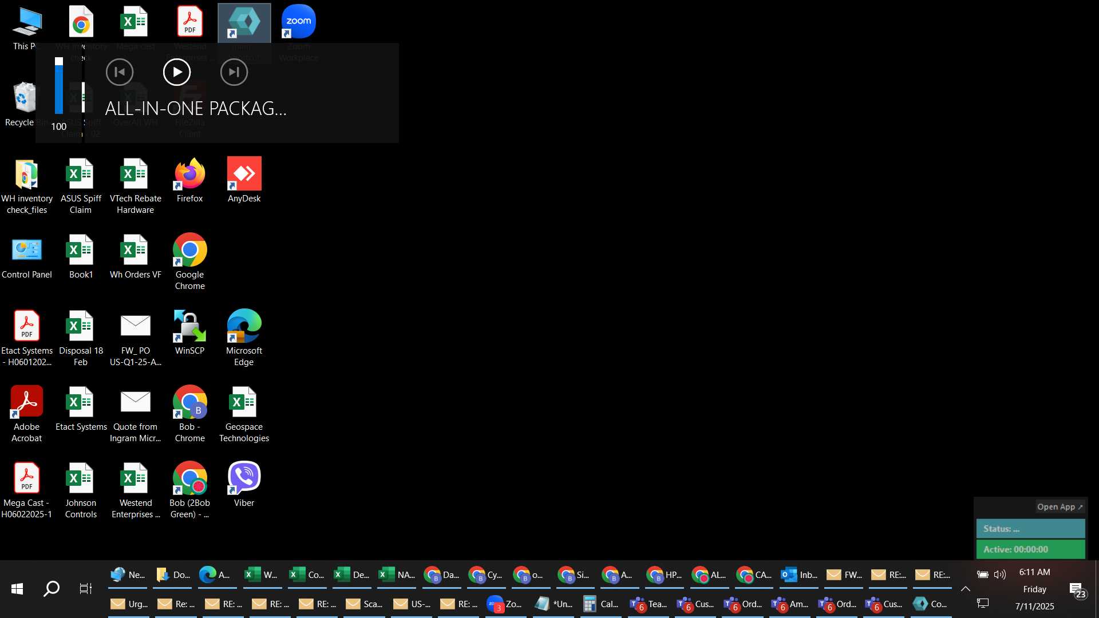Open the Bob - Chrome profile shortcut
The image size is (1099, 618).
click(x=189, y=414)
